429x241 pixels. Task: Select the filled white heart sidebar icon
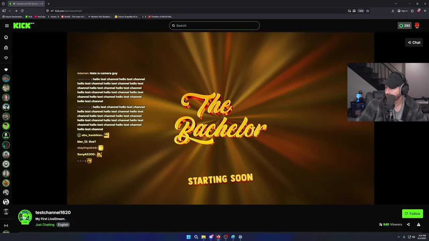(6, 70)
